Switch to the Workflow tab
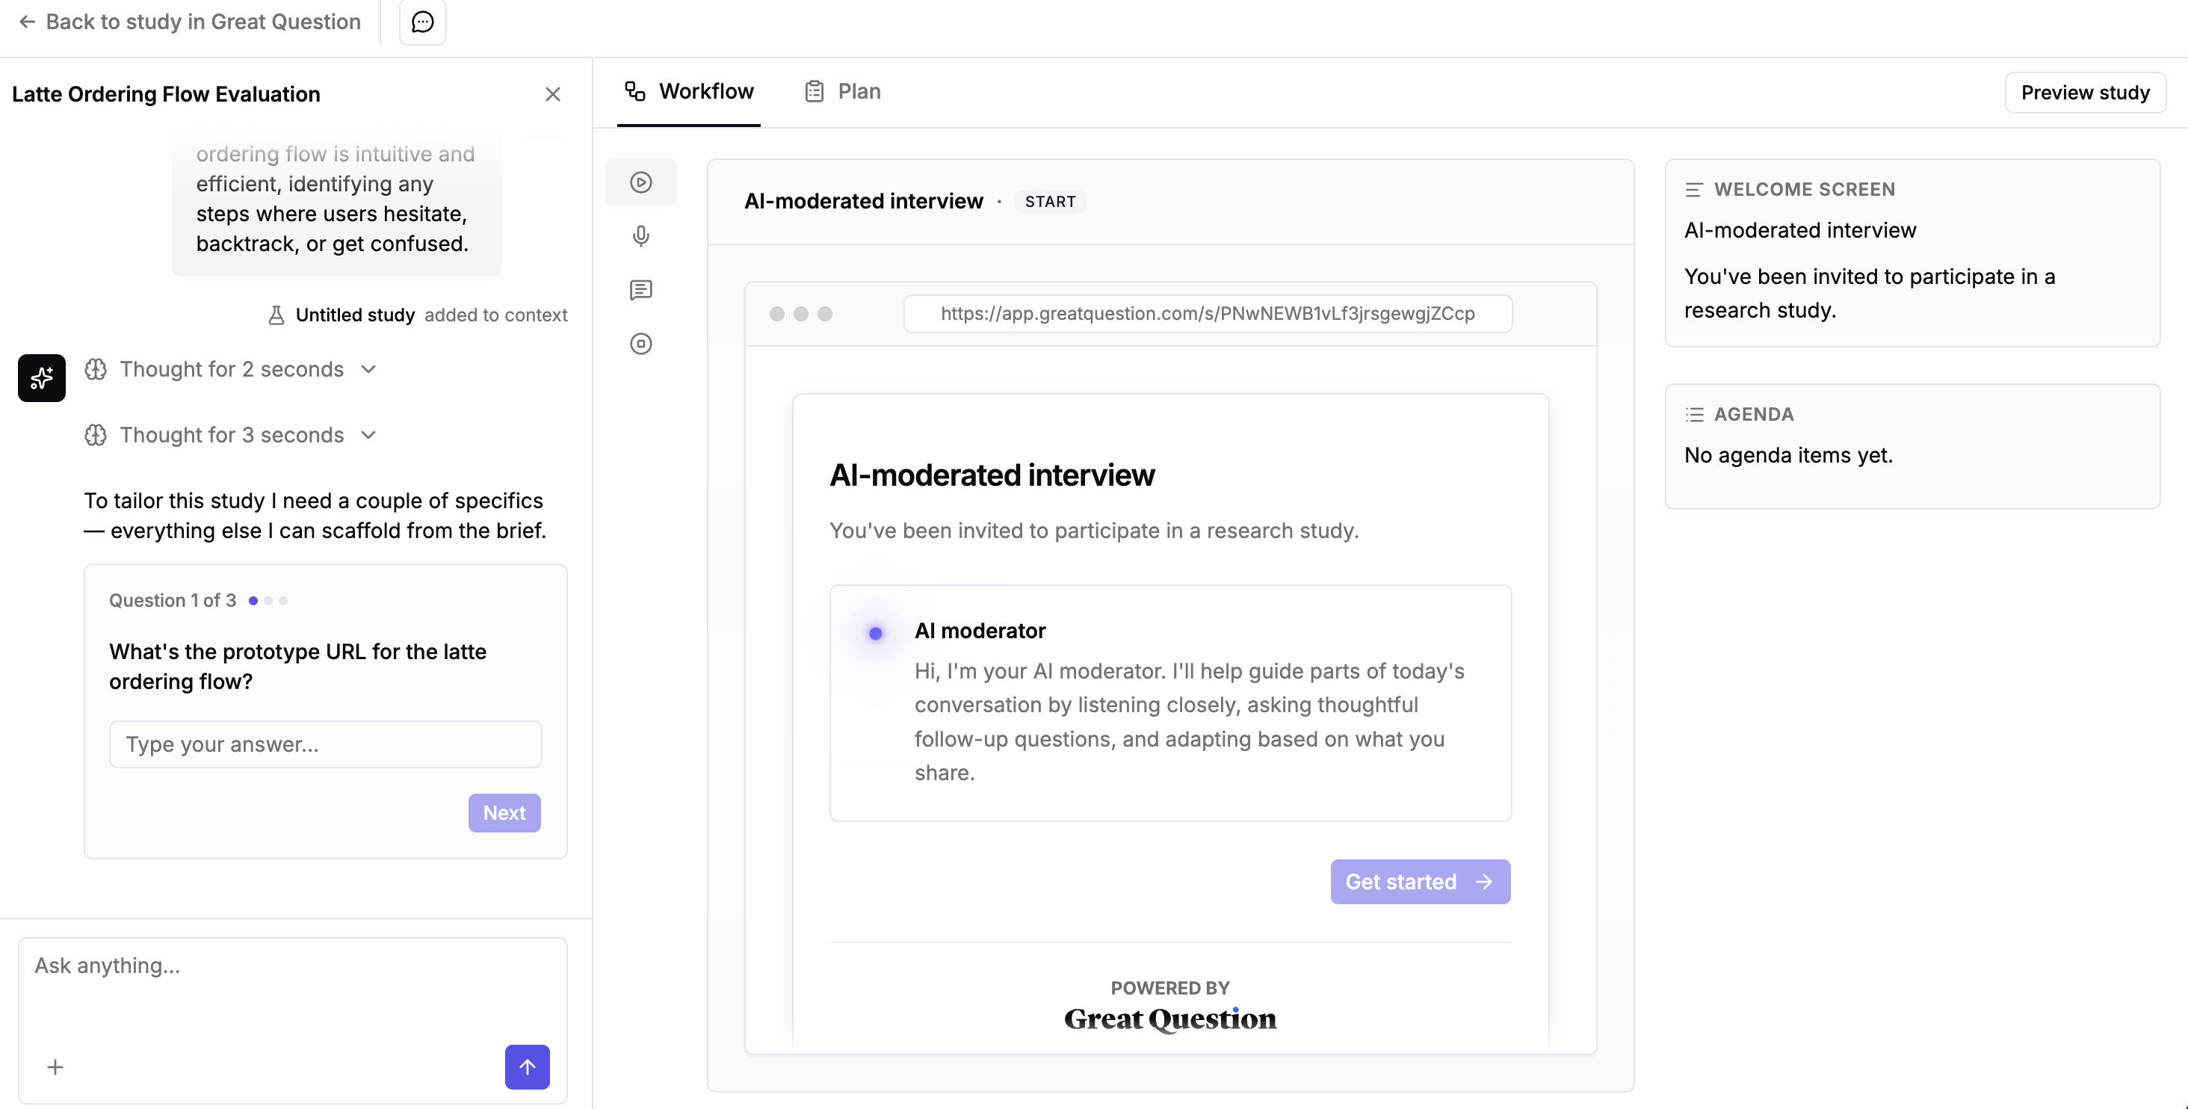This screenshot has width=2188, height=1109. click(x=689, y=92)
